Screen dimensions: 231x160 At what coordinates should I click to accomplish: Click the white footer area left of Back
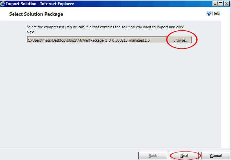[x=69, y=155]
